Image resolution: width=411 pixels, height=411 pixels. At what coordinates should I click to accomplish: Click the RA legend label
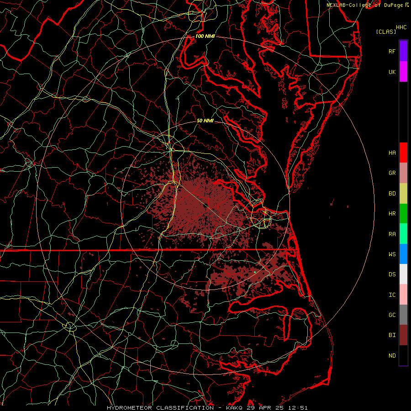coord(392,234)
